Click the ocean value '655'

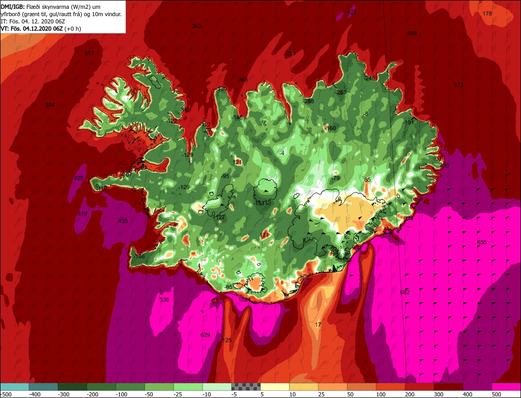482,242
